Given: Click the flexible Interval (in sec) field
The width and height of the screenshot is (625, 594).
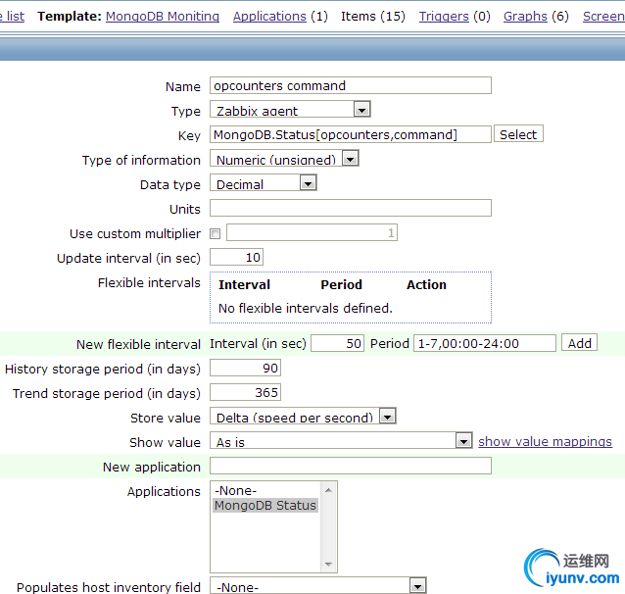Looking at the screenshot, I should (337, 343).
